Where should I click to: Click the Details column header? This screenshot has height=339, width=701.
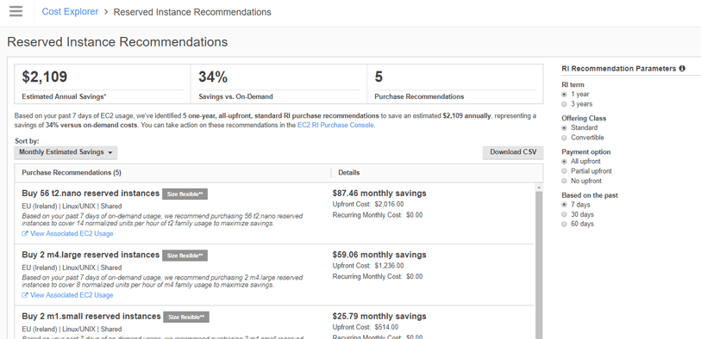pos(349,173)
